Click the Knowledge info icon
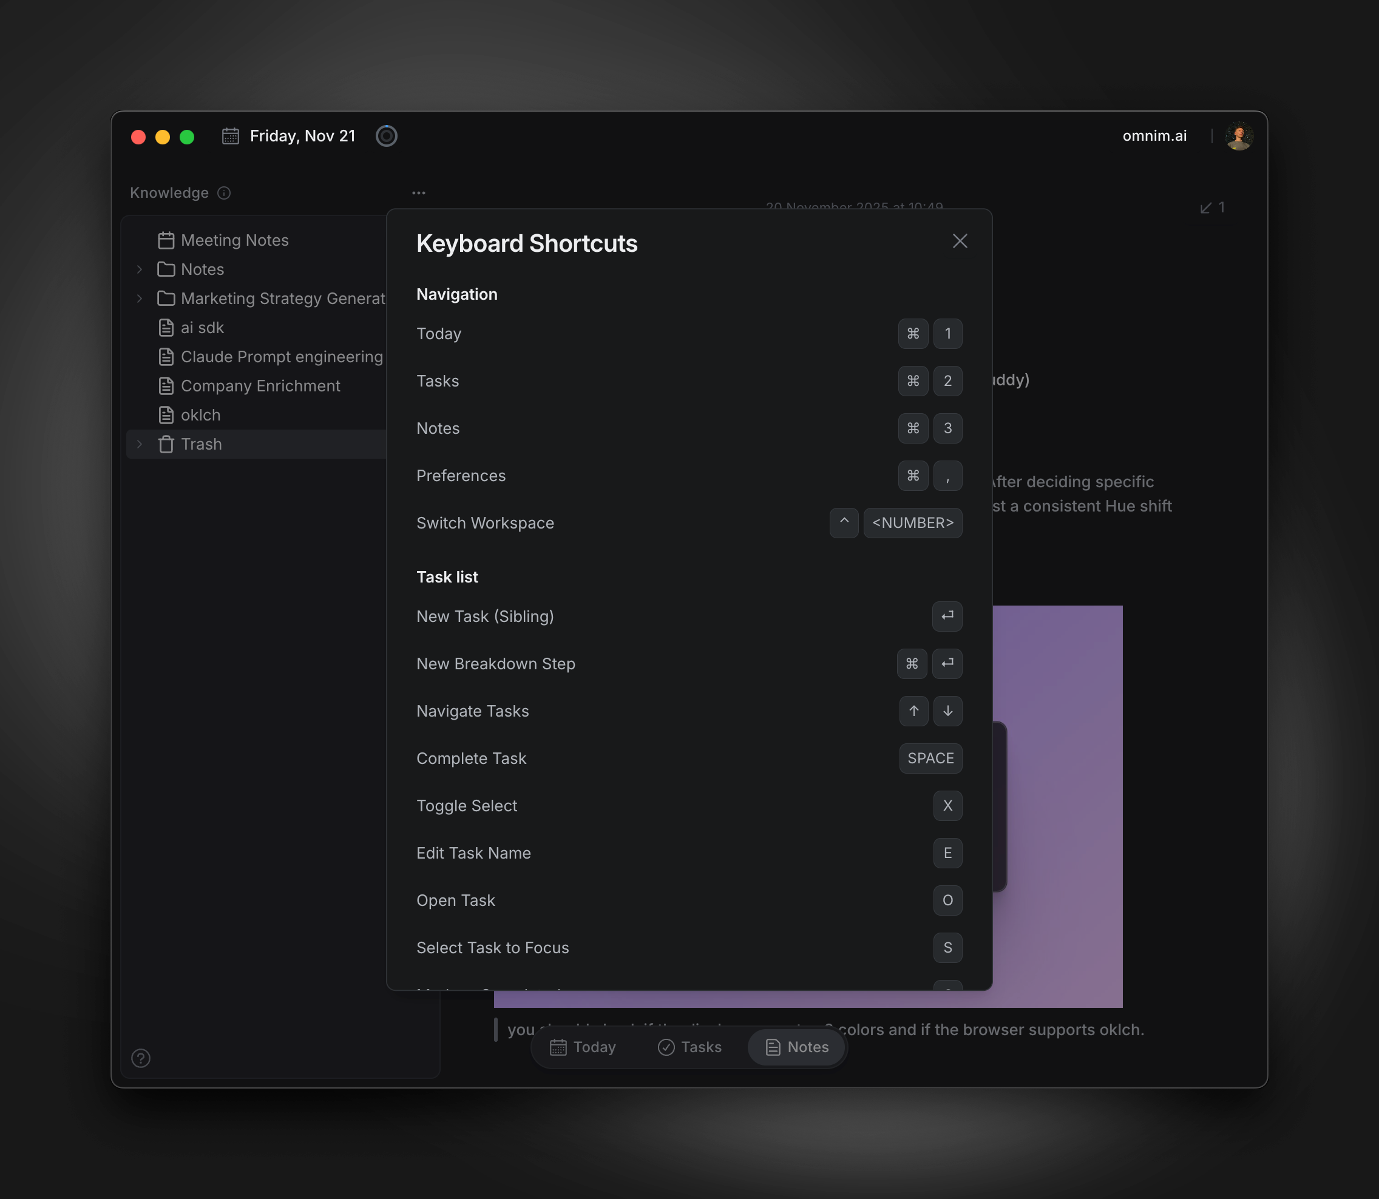Image resolution: width=1379 pixels, height=1199 pixels. click(224, 193)
